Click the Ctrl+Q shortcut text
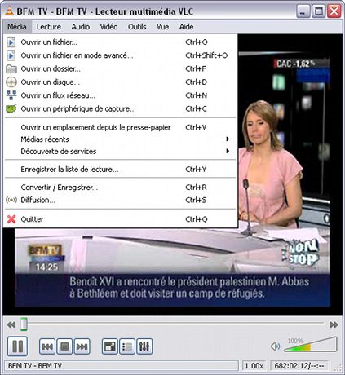Image resolution: width=345 pixels, height=375 pixels. 197,219
